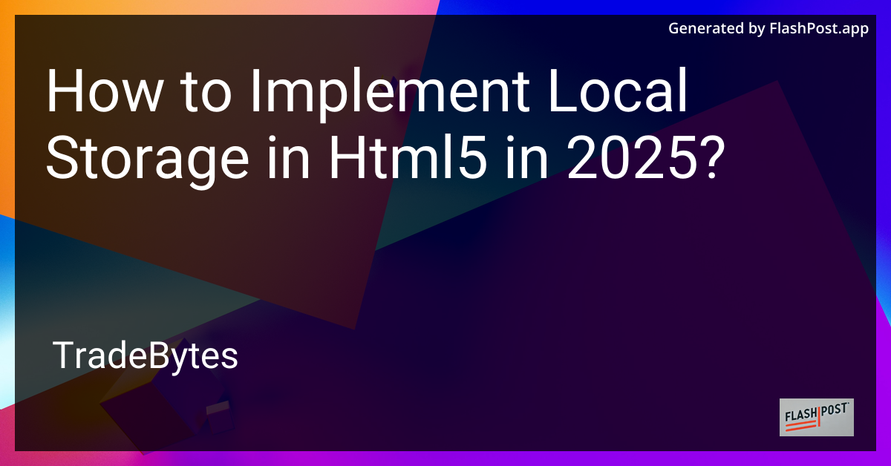
Task: Click the red vertical bar in FlashPost logo
Action: tap(819, 417)
